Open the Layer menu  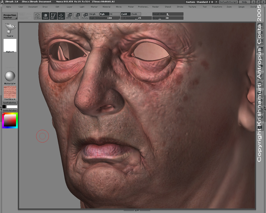[x=69, y=7]
